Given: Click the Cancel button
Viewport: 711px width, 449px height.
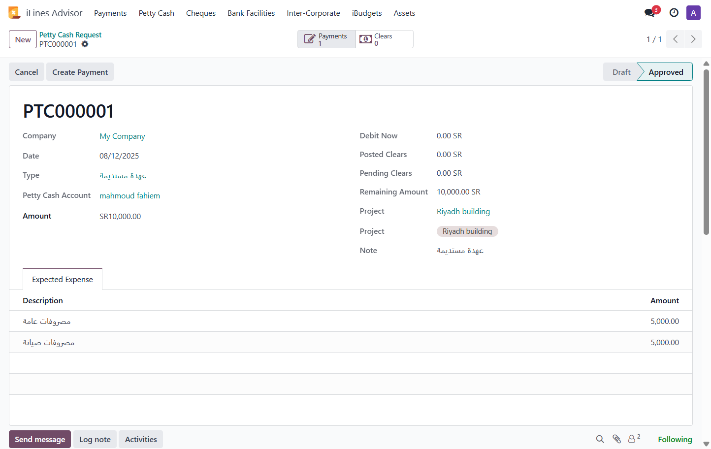Looking at the screenshot, I should pos(27,72).
